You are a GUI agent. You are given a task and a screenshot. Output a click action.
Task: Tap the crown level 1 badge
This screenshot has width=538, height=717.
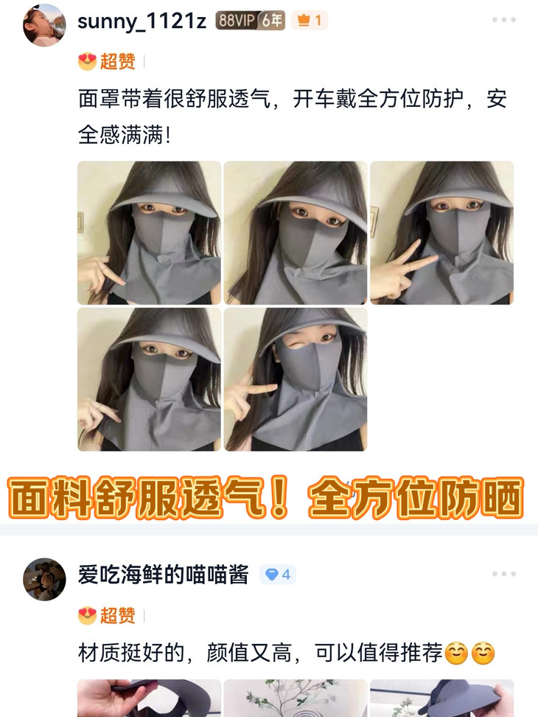(310, 21)
